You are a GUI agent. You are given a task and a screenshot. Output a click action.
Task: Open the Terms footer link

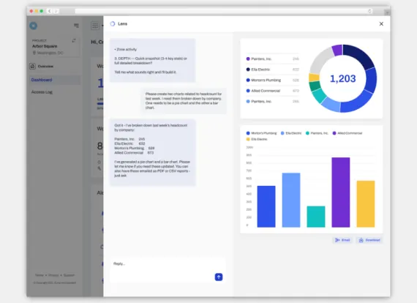pyautogui.click(x=39, y=275)
